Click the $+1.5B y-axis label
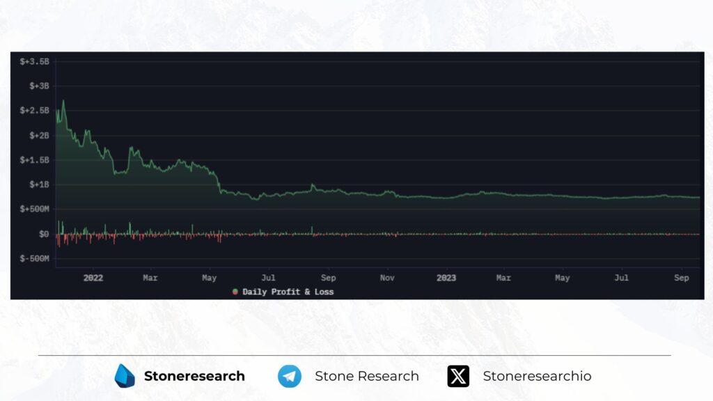The height and width of the screenshot is (401, 713). (x=35, y=160)
